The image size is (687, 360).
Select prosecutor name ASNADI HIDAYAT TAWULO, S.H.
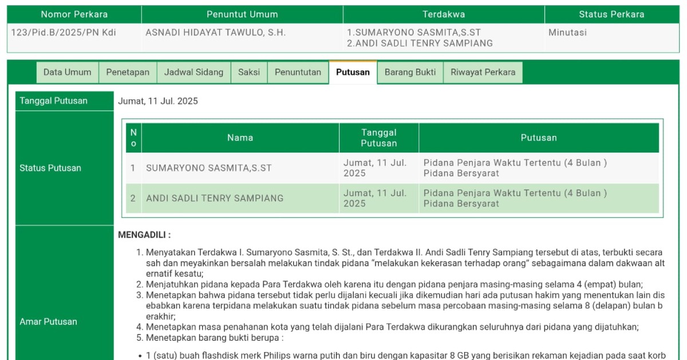coord(216,33)
